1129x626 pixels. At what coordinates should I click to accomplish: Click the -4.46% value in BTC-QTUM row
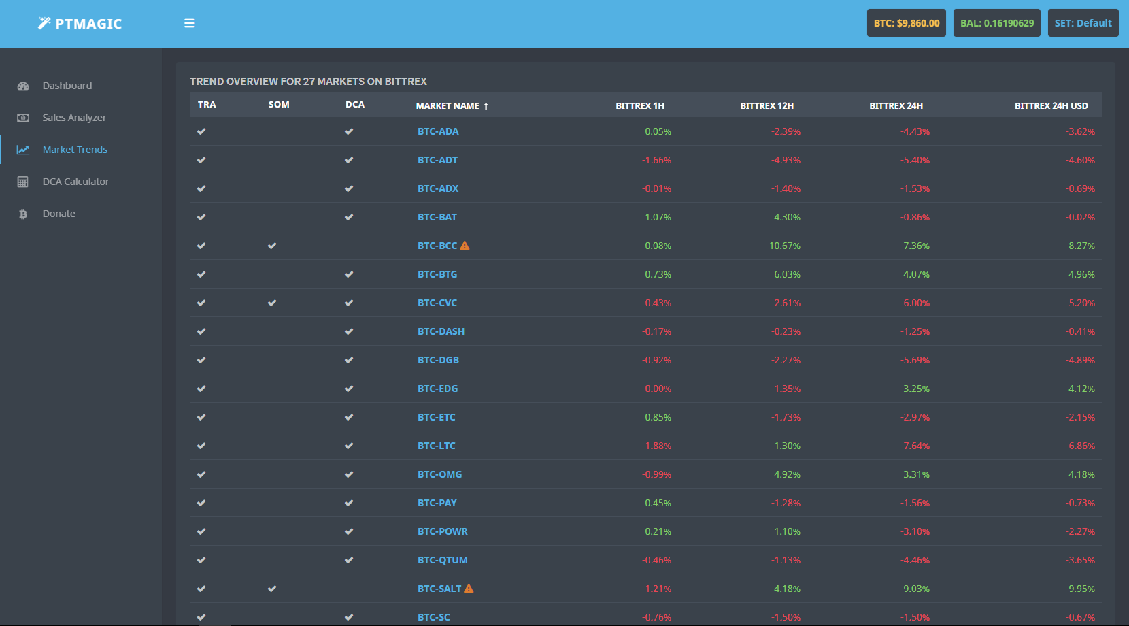tap(915, 560)
